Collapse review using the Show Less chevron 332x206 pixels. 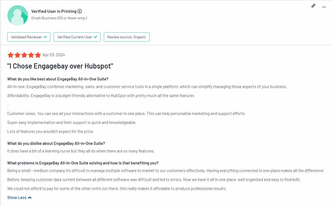(30, 198)
